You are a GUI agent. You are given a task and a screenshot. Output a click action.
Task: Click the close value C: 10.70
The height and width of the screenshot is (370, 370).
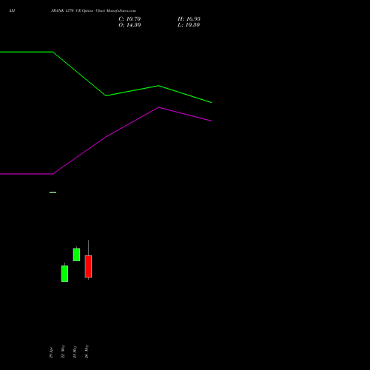pyautogui.click(x=129, y=19)
